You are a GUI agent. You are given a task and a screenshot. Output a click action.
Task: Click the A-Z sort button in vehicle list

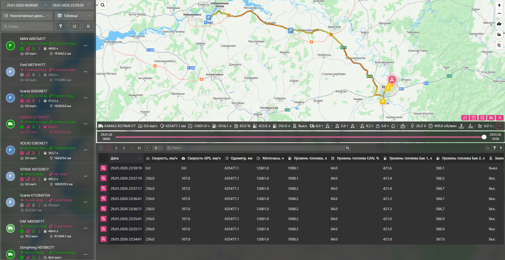point(74,26)
